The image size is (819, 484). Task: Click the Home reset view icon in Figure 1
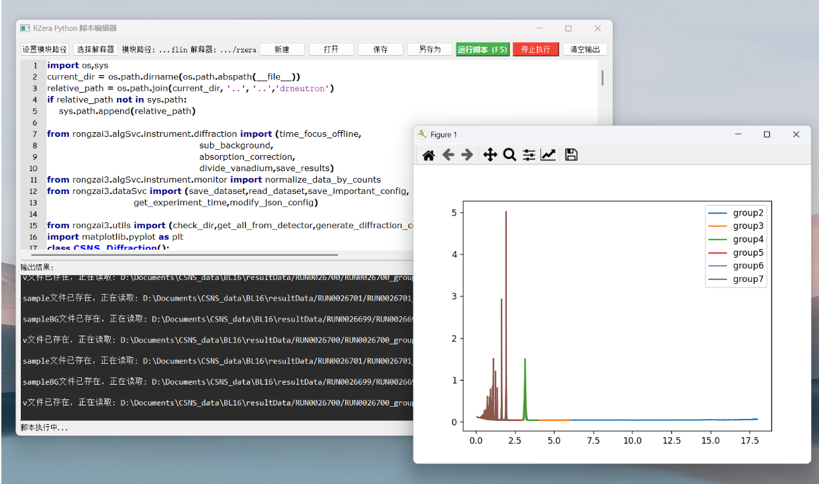click(428, 155)
